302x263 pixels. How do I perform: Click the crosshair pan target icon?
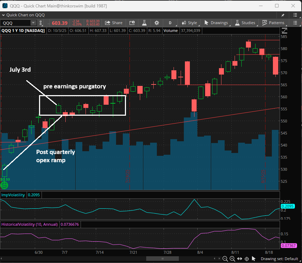coord(247,259)
